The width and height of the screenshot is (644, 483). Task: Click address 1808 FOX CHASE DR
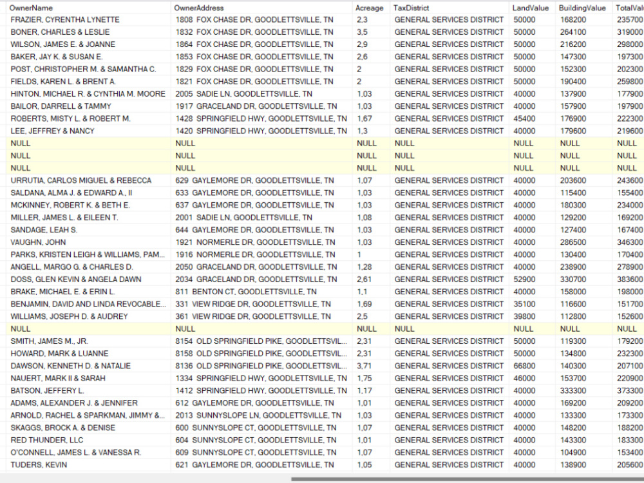click(261, 20)
